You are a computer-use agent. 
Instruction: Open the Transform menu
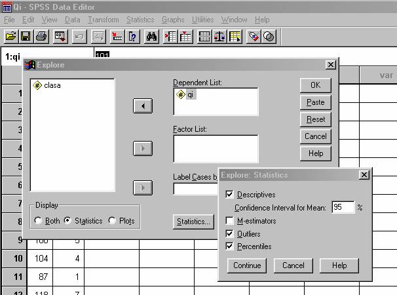(x=103, y=20)
